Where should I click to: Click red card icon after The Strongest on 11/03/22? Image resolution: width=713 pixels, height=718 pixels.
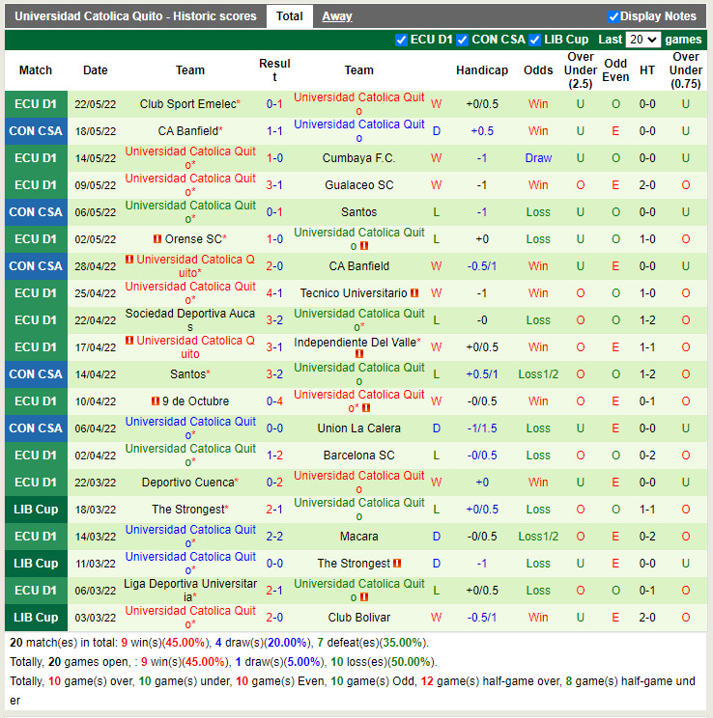click(x=397, y=564)
